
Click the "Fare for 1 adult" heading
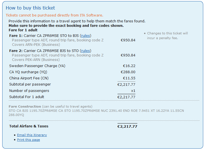23,30
